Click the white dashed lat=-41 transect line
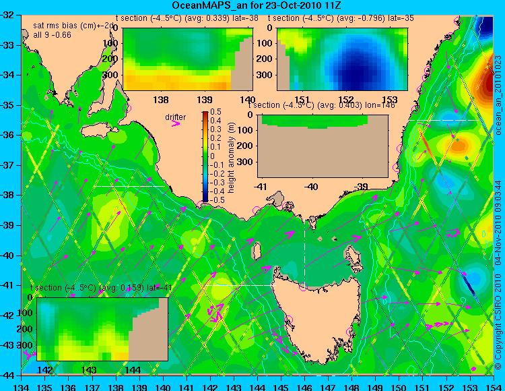This screenshot has width=505, height=391. 240,285
